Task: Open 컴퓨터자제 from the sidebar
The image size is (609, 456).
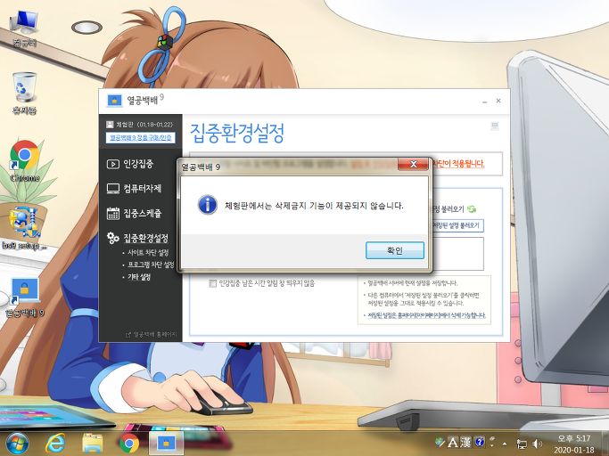Action: click(142, 189)
